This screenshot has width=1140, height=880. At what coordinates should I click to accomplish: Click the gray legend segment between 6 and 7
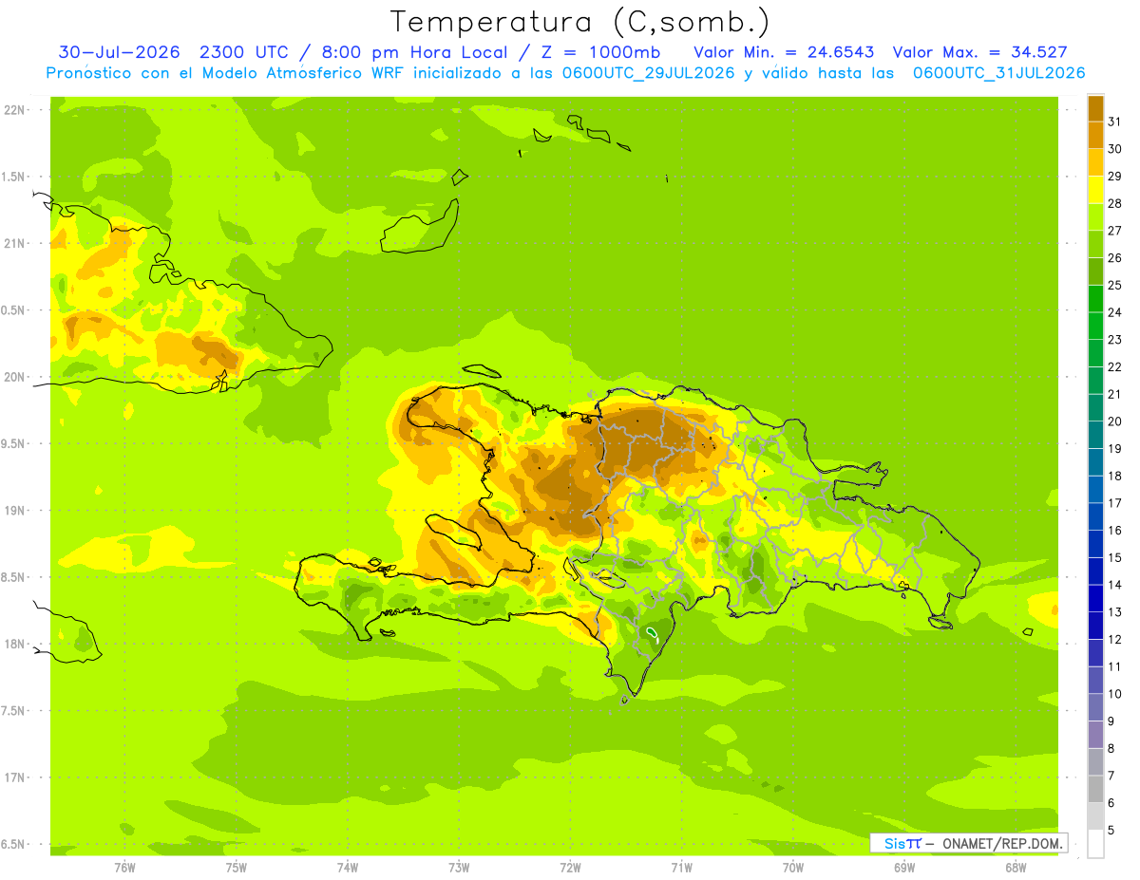tap(1095, 790)
